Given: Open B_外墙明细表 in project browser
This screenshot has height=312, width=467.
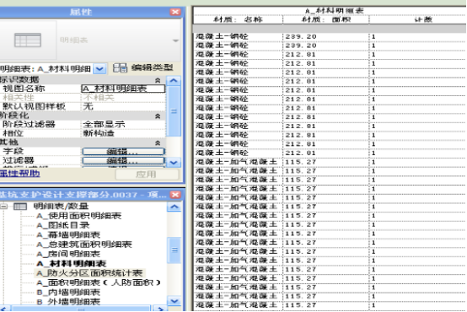Looking at the screenshot, I should (x=68, y=302).
